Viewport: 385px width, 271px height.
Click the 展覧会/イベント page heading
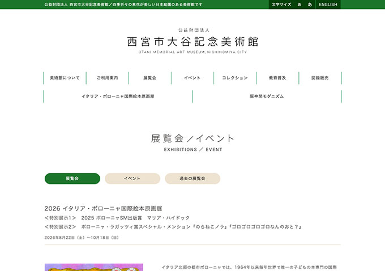(x=192, y=138)
